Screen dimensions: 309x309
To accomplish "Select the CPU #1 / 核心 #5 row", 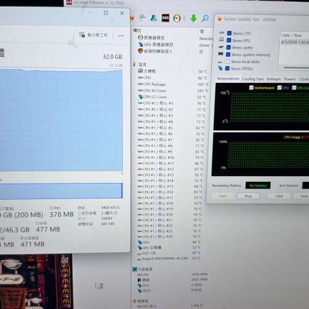I will click(x=171, y=128).
